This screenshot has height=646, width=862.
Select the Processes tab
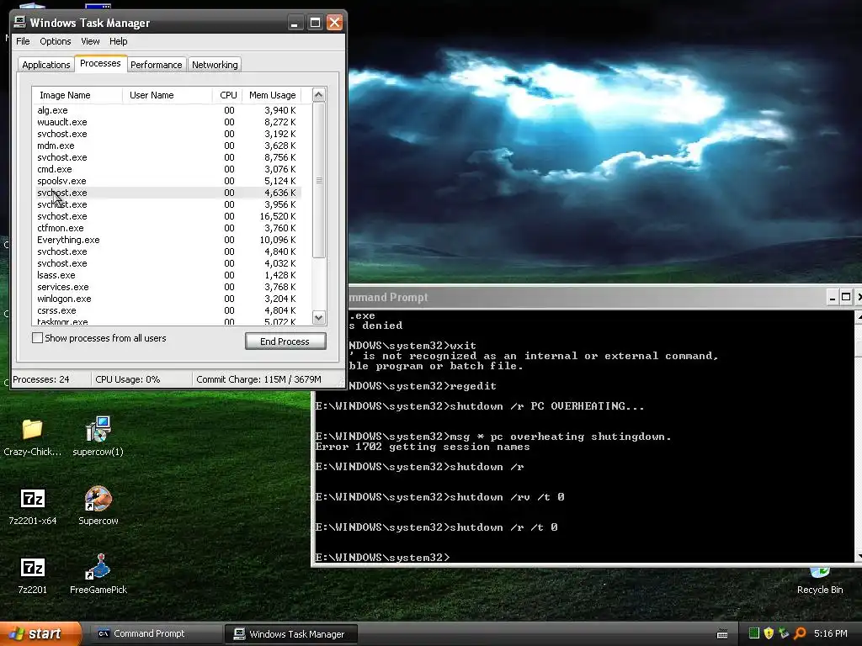click(100, 63)
